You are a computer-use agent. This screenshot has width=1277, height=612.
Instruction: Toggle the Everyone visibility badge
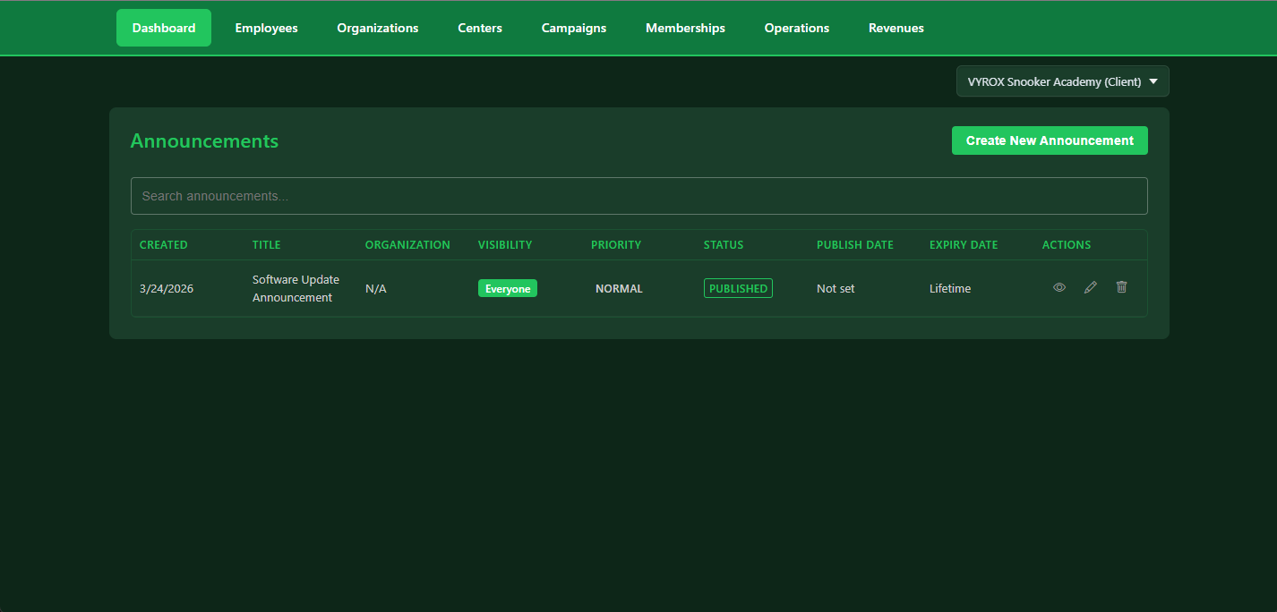tap(508, 288)
